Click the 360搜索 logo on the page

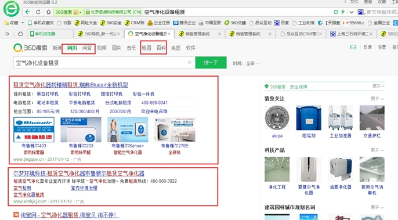[30, 48]
